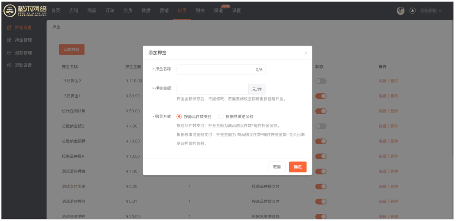Toggle status switch for 15日押金2 row
This screenshot has height=221, width=456.
(321, 81)
